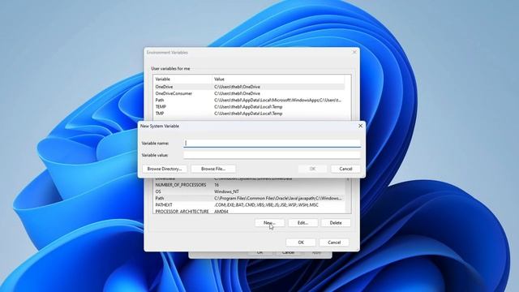519x292 pixels.
Task: Select the OneDrive user variable row
Action: click(249, 87)
